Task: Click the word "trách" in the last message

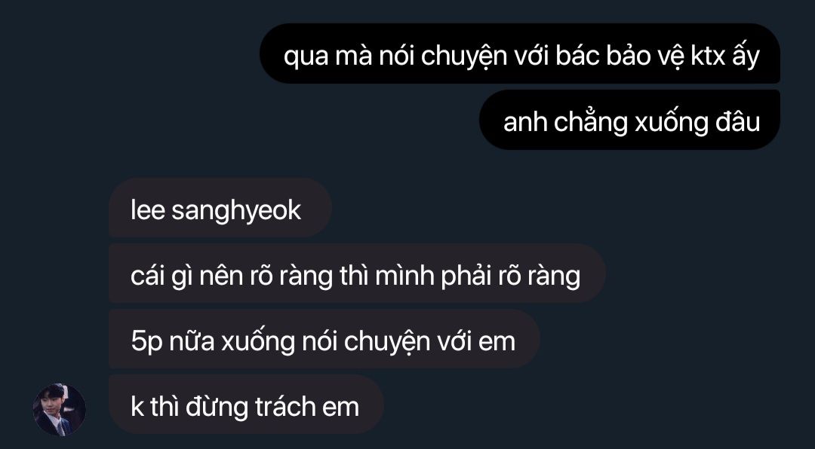Action: click(285, 407)
